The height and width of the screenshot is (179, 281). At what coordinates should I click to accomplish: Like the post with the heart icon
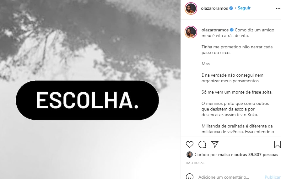pos(189,144)
